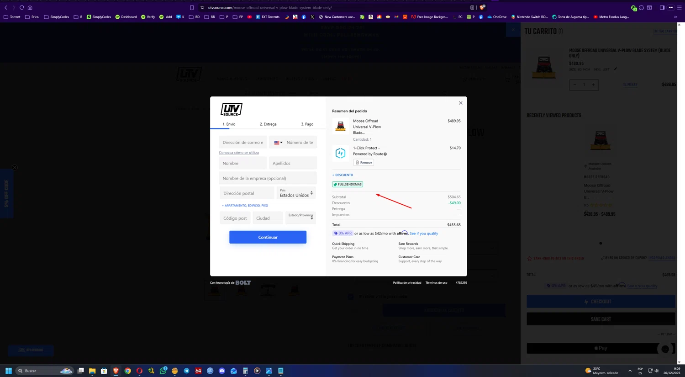This screenshot has width=685, height=377.
Task: Select the FULLSENDXMAS coupon tag
Action: click(348, 185)
